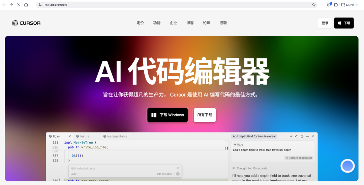364x185 pixels.
Task: Click the black 下载 button in header
Action: pyautogui.click(x=344, y=23)
